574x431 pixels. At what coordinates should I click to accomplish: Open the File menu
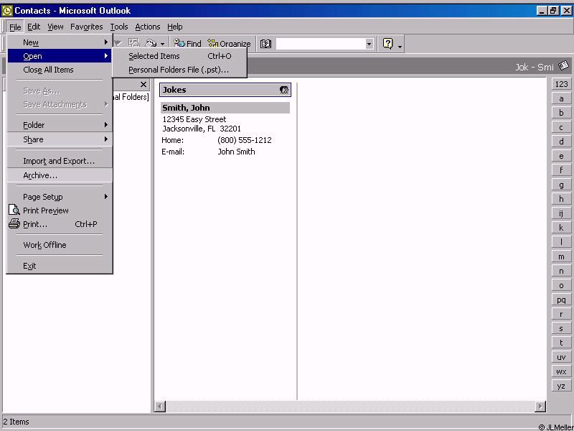click(x=15, y=27)
